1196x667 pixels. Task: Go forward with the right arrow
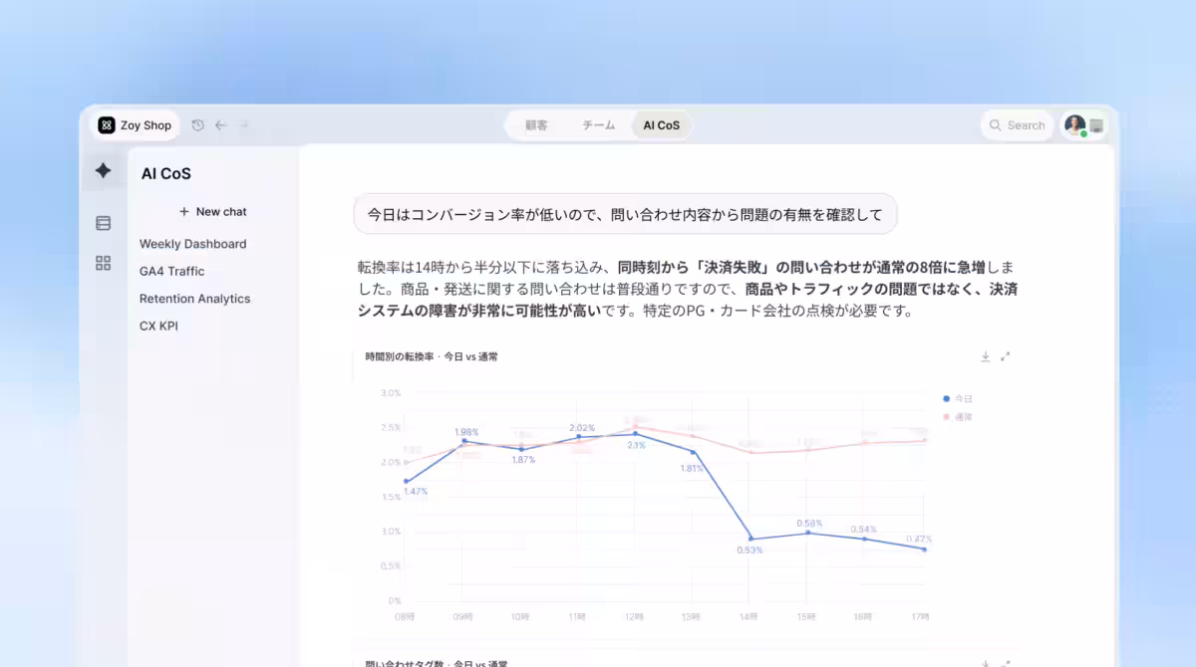pyautogui.click(x=244, y=125)
